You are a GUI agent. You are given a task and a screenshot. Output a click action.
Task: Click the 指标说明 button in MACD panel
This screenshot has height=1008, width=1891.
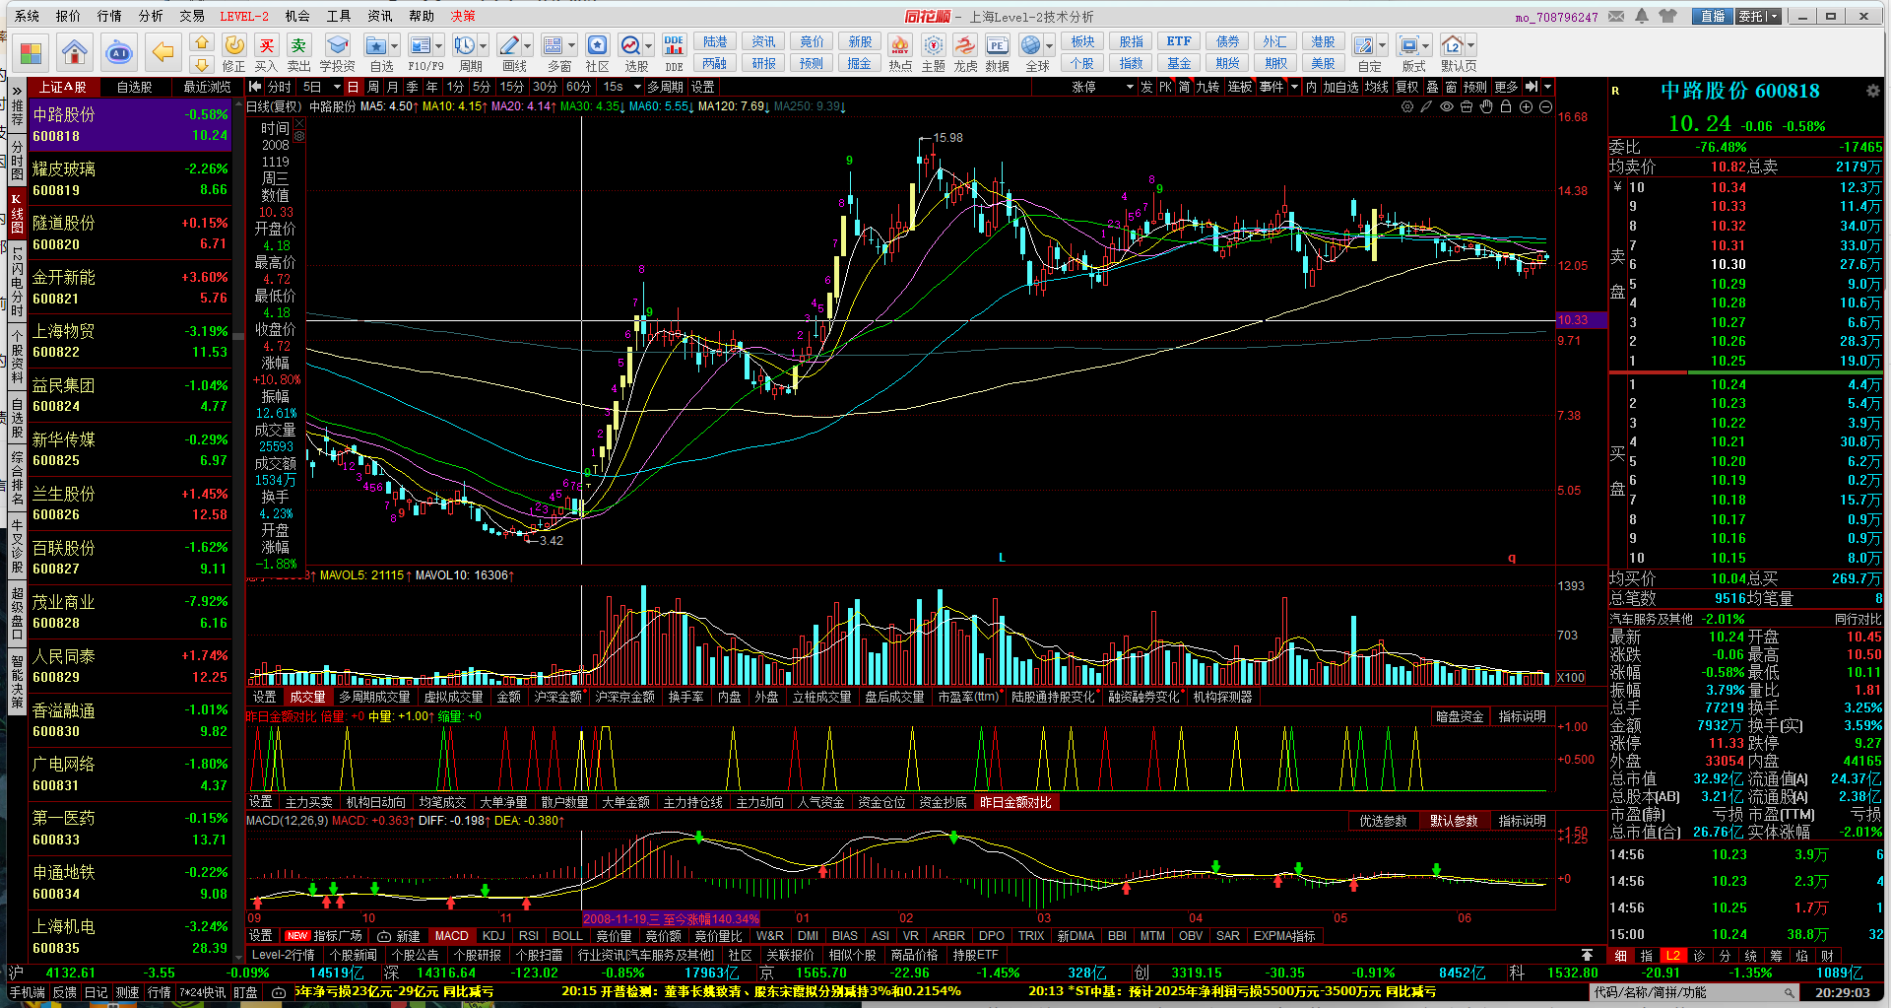click(1522, 821)
